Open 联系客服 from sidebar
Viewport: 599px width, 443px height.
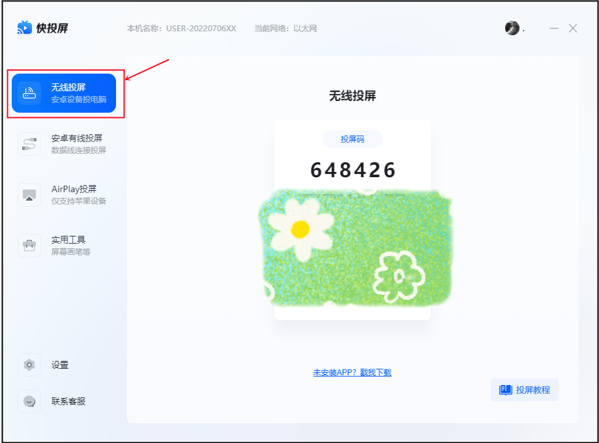[x=64, y=401]
